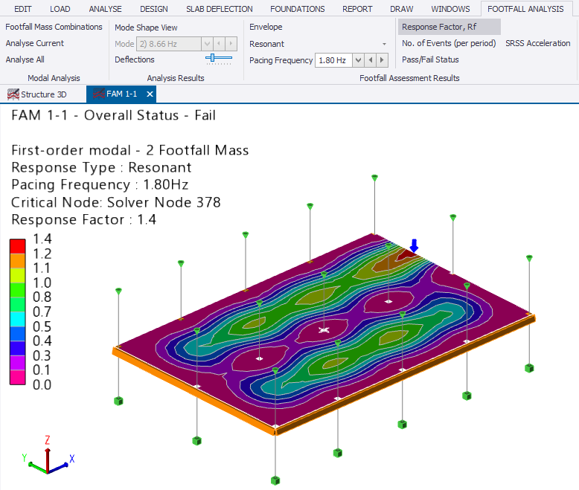Open the Pacing Frequency dropdown list

[x=358, y=60]
